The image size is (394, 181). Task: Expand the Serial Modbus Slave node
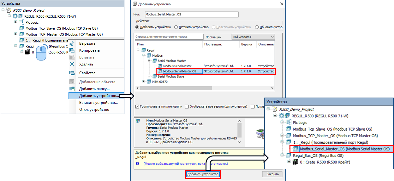click(149, 76)
